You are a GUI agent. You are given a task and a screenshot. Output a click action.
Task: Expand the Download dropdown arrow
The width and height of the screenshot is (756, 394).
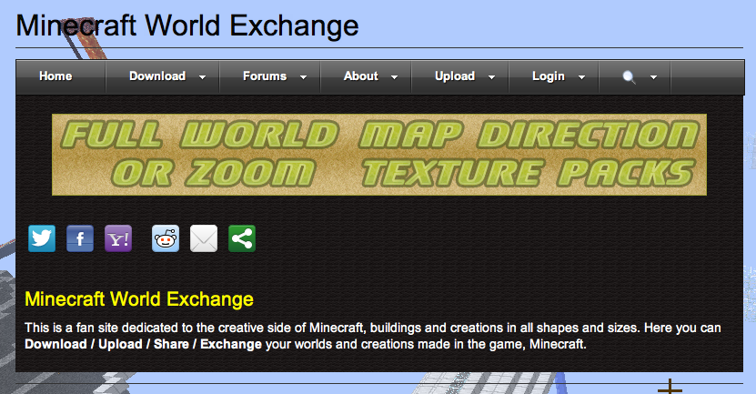point(203,77)
